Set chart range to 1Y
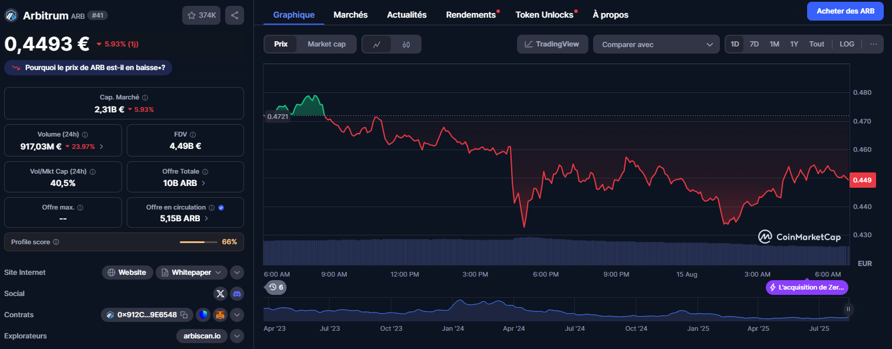The width and height of the screenshot is (892, 349). [794, 44]
